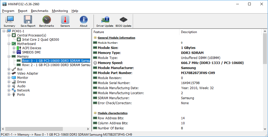Click the Motherboard tree icon
The width and height of the screenshot is (268, 137).
point(14,44)
